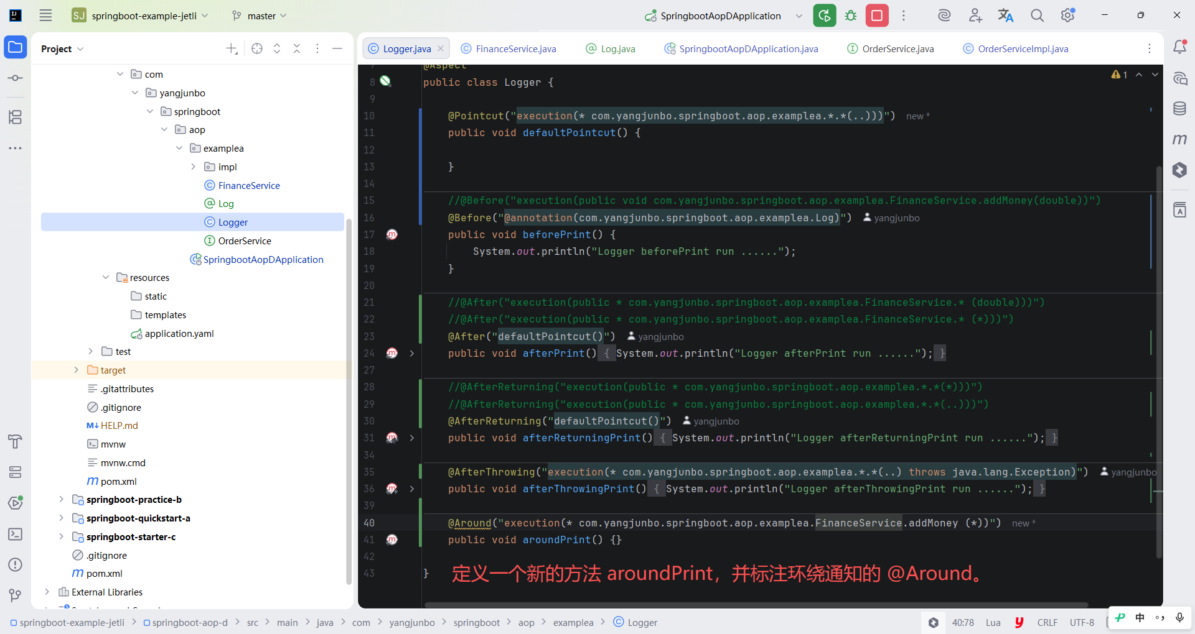Select opened file target icon in Project panel

pos(257,48)
